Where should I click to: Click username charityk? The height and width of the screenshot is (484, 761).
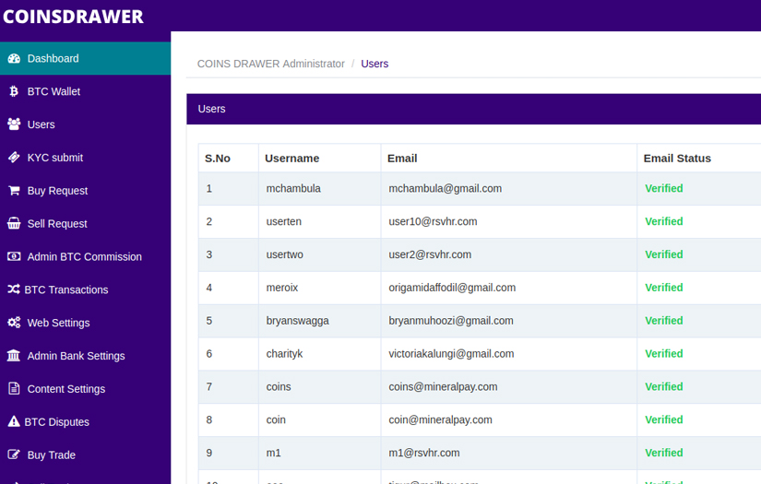point(284,353)
